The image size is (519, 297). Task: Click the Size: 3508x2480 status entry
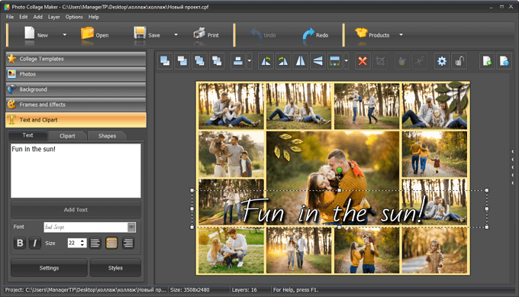[x=189, y=289]
